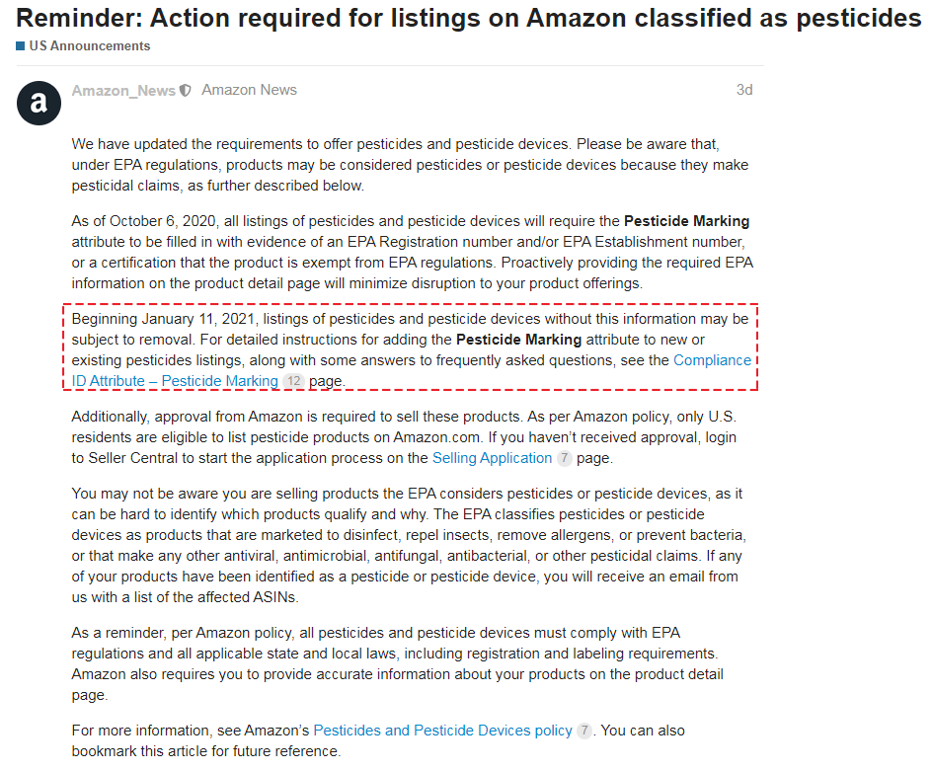This screenshot has height=771, width=933.
Task: Click the Amazon News display name
Action: click(x=249, y=90)
